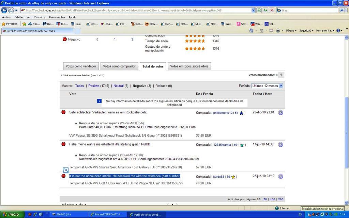Open the Herramientas menu in menu bar
The image size is (349, 218).
pyautogui.click(x=57, y=17)
